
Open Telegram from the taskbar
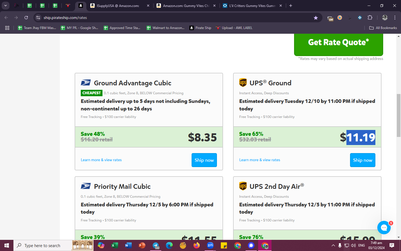pos(156,245)
